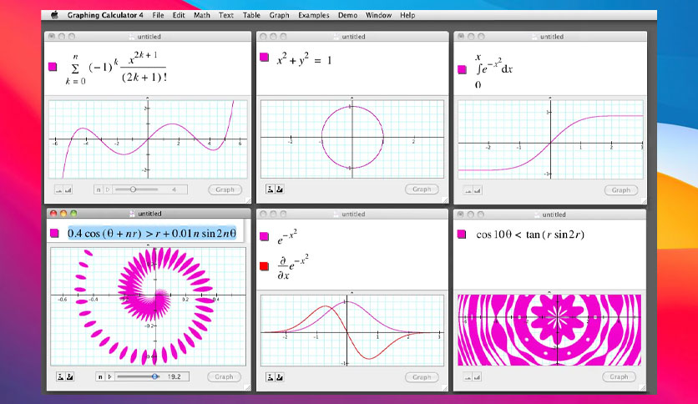Click graph pane divider arrow in integral window
This screenshot has width=698, height=404.
pos(550,98)
